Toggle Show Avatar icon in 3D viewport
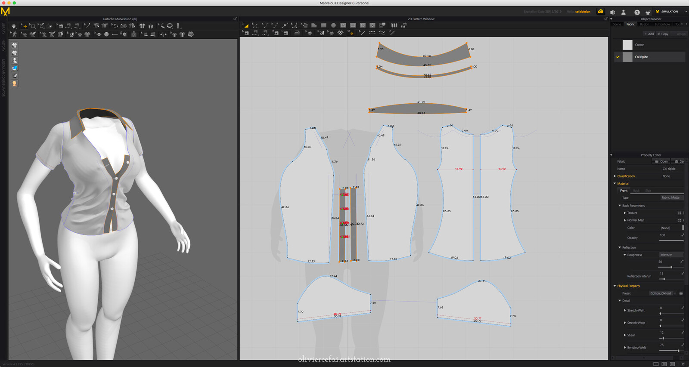The height and width of the screenshot is (367, 689). pos(15,61)
